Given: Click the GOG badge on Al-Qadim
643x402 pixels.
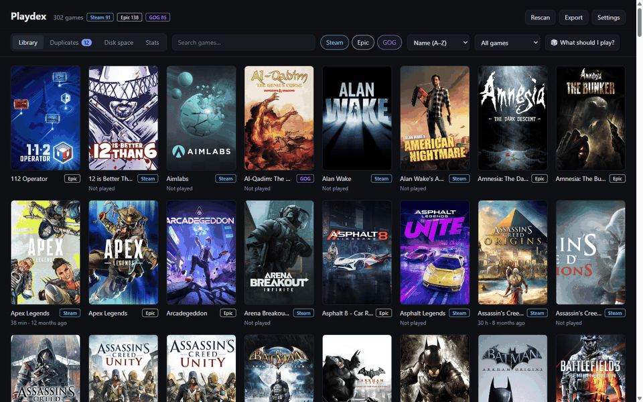Looking at the screenshot, I should coord(305,178).
